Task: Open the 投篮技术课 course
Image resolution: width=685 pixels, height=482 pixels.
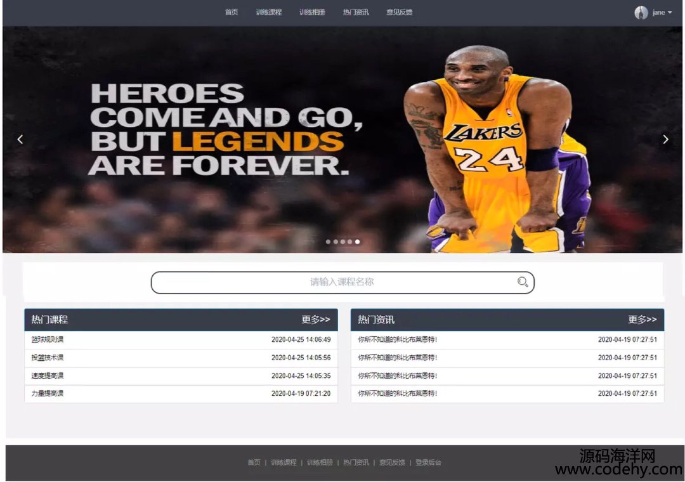Action: coord(47,358)
